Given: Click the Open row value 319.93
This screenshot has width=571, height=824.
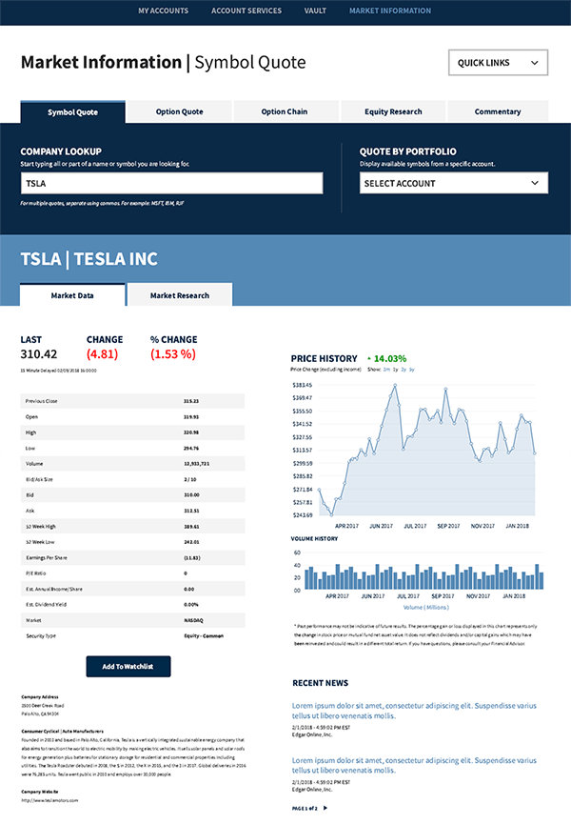Looking at the screenshot, I should (x=191, y=416).
